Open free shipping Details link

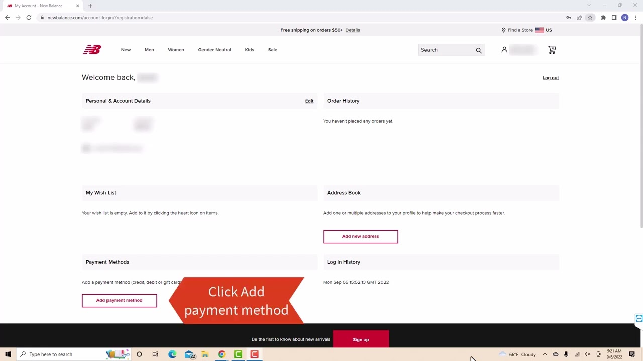click(353, 30)
